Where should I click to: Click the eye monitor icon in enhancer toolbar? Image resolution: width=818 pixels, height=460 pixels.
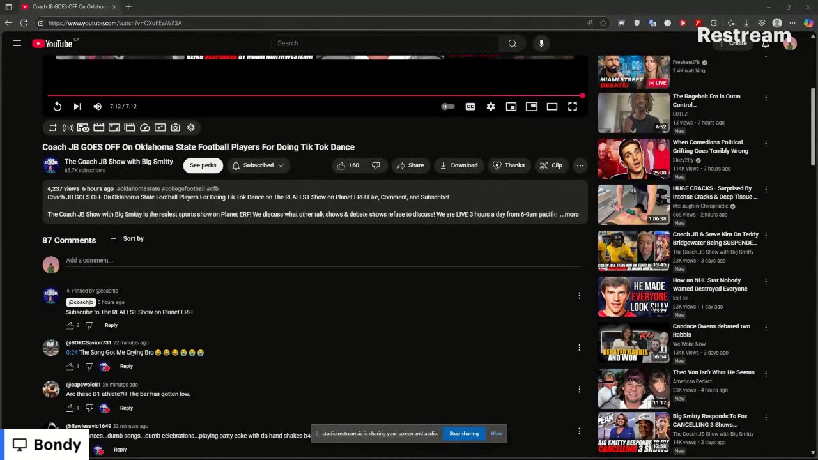click(83, 128)
